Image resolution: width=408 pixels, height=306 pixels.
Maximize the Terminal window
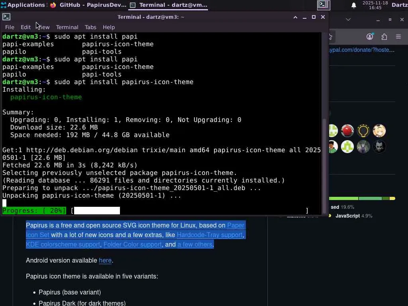[314, 17]
